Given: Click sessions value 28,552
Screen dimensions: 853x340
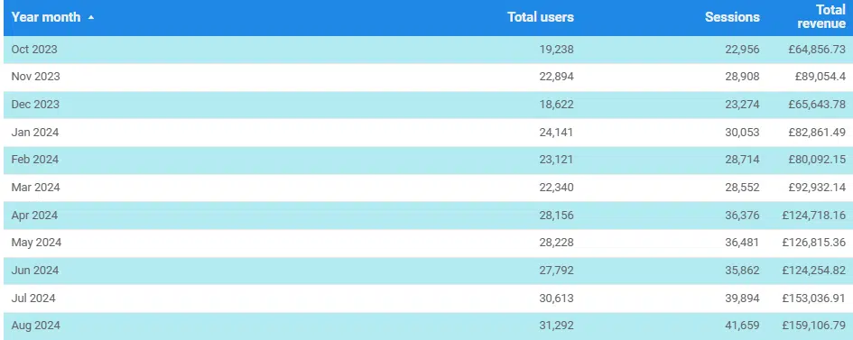Looking at the screenshot, I should click(742, 188).
